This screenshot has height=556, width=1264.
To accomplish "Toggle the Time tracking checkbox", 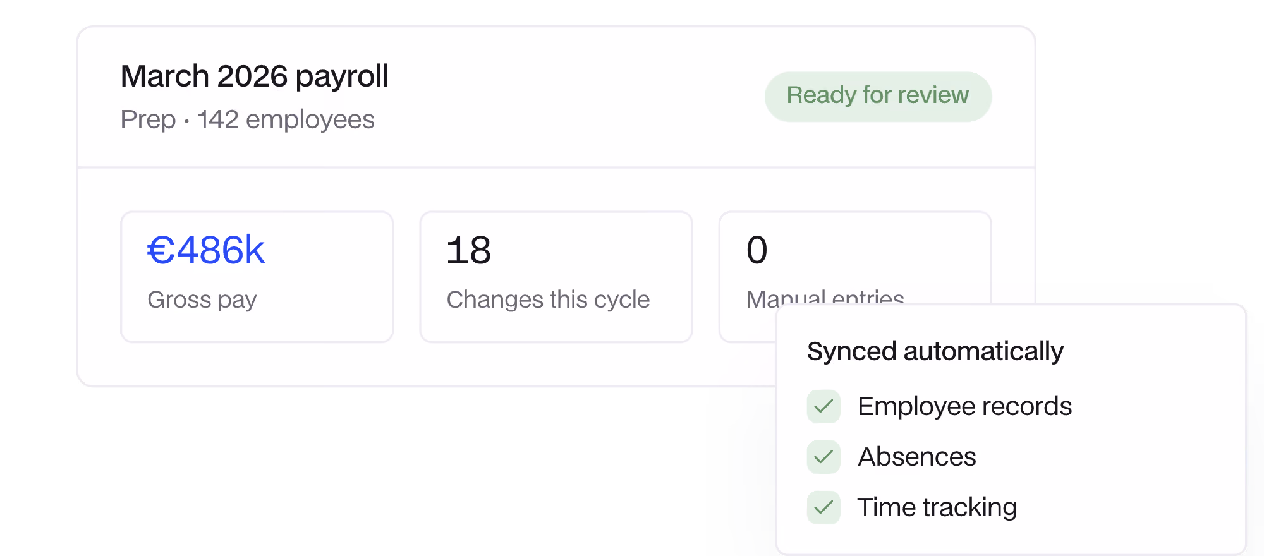I will [823, 507].
